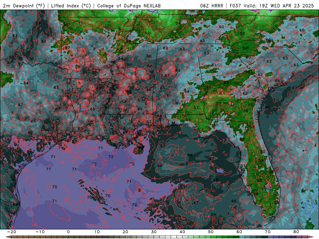Select the "College of DuPage NEXLAB" credit text

coord(129,6)
